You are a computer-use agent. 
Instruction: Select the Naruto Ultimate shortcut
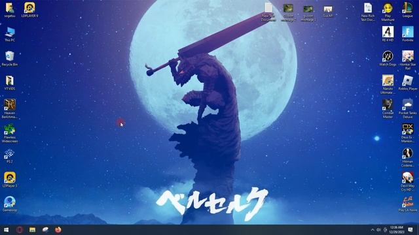pyautogui.click(x=388, y=84)
